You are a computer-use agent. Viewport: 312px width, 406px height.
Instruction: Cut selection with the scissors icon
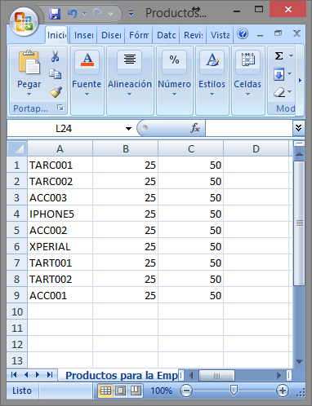(56, 56)
